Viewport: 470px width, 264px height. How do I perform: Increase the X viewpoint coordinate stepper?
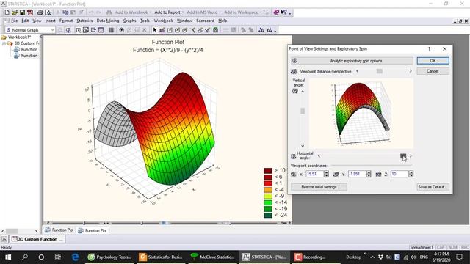[x=326, y=172]
